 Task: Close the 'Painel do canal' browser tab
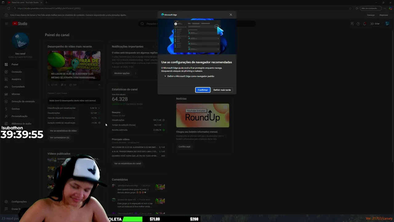click(42, 2)
